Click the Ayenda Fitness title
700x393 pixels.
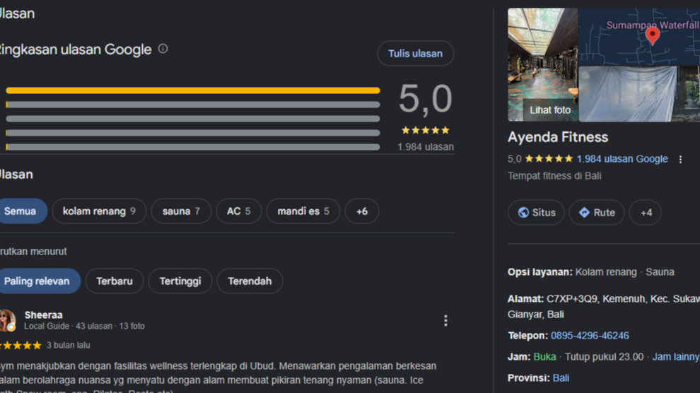(558, 137)
